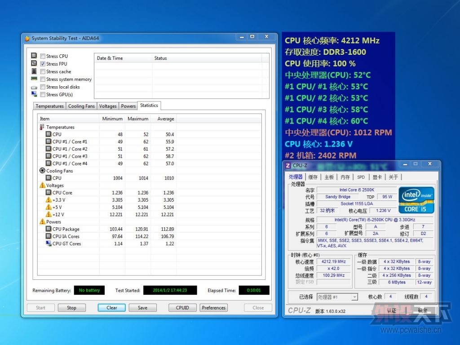
Task: Click the 4212.19 MHz core speed field
Action: 334,261
